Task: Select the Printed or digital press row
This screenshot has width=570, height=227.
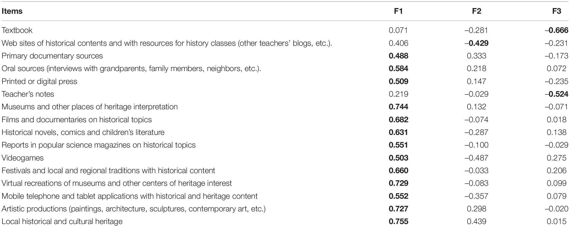Action: (x=285, y=81)
